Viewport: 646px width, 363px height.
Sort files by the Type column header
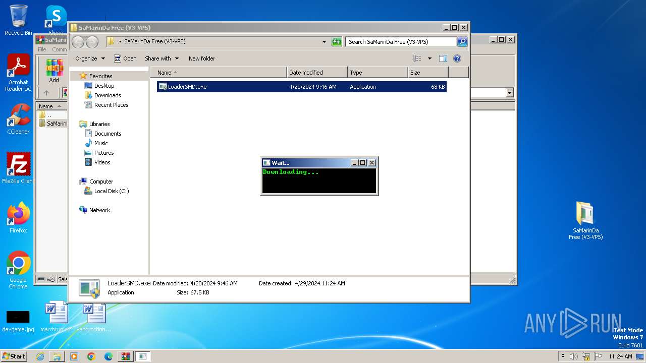pos(378,73)
